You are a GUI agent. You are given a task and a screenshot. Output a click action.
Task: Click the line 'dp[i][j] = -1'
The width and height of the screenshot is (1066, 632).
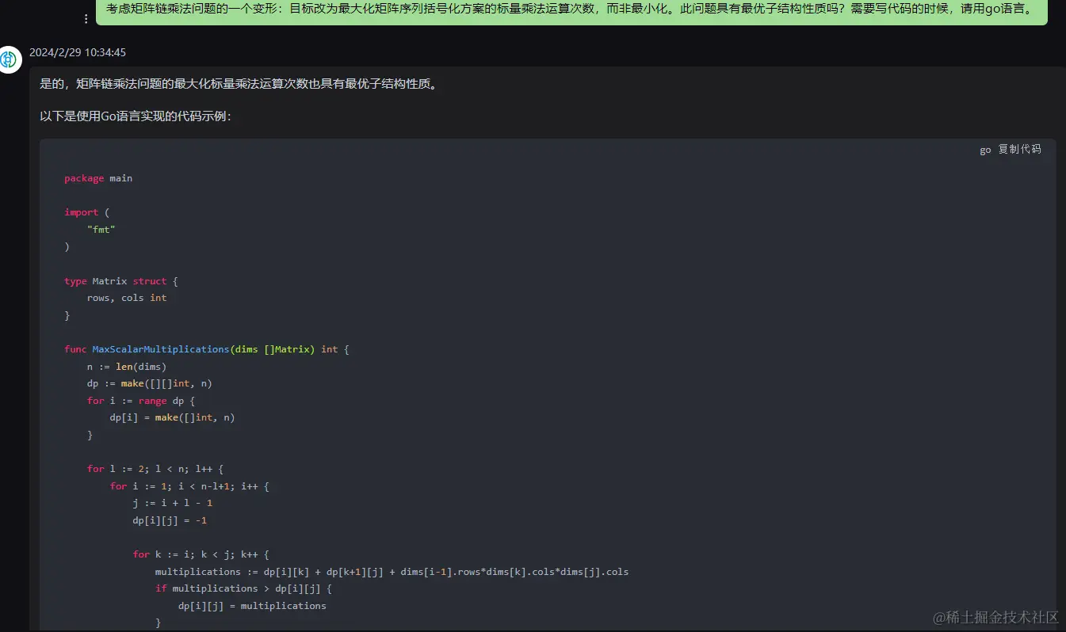(x=170, y=520)
